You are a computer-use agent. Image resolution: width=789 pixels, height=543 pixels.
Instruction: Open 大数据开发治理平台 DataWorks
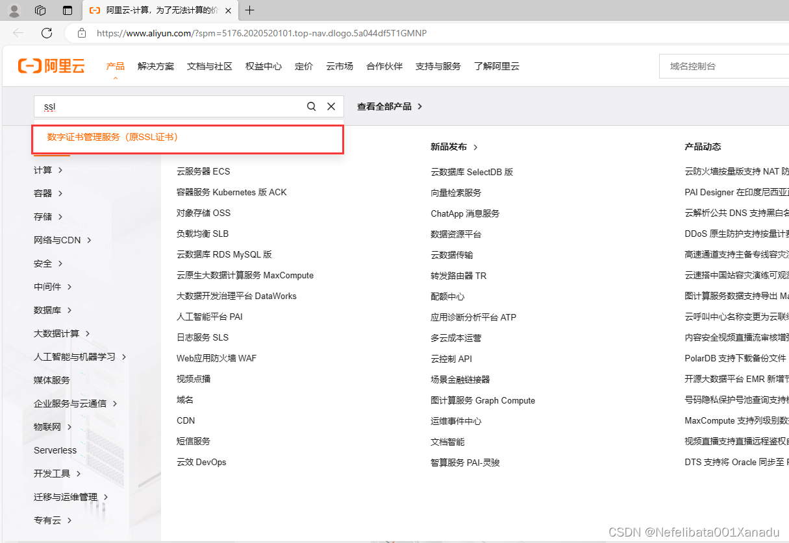[x=236, y=296]
